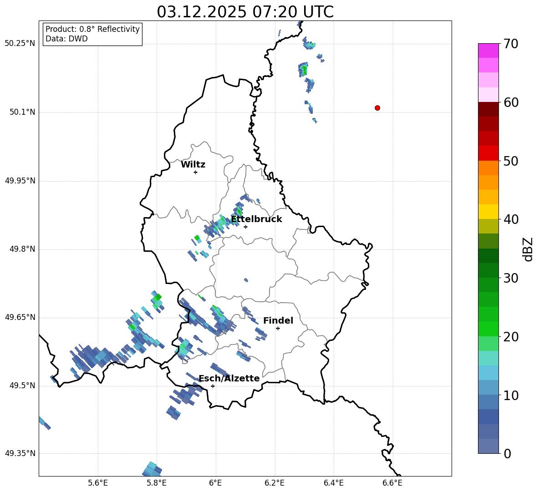Image resolution: width=539 pixels, height=492 pixels.
Task: Click the 50.1°N latitude label
Action: click(22, 112)
